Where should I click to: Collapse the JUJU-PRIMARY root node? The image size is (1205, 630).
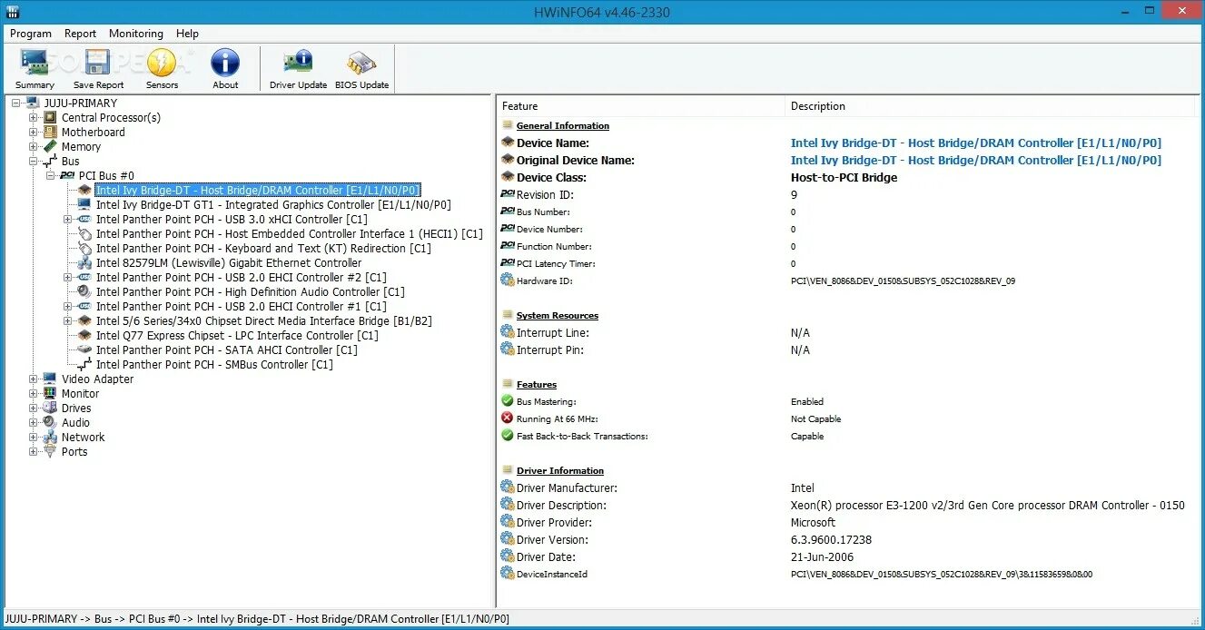[x=16, y=103]
